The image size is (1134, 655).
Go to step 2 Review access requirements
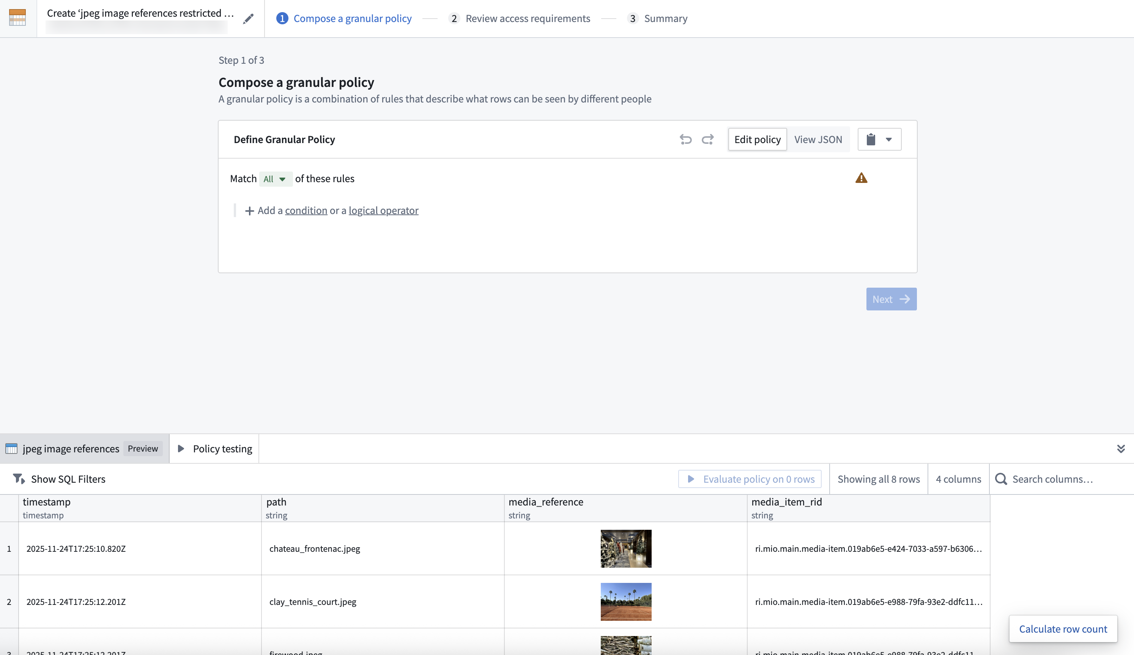pyautogui.click(x=527, y=19)
